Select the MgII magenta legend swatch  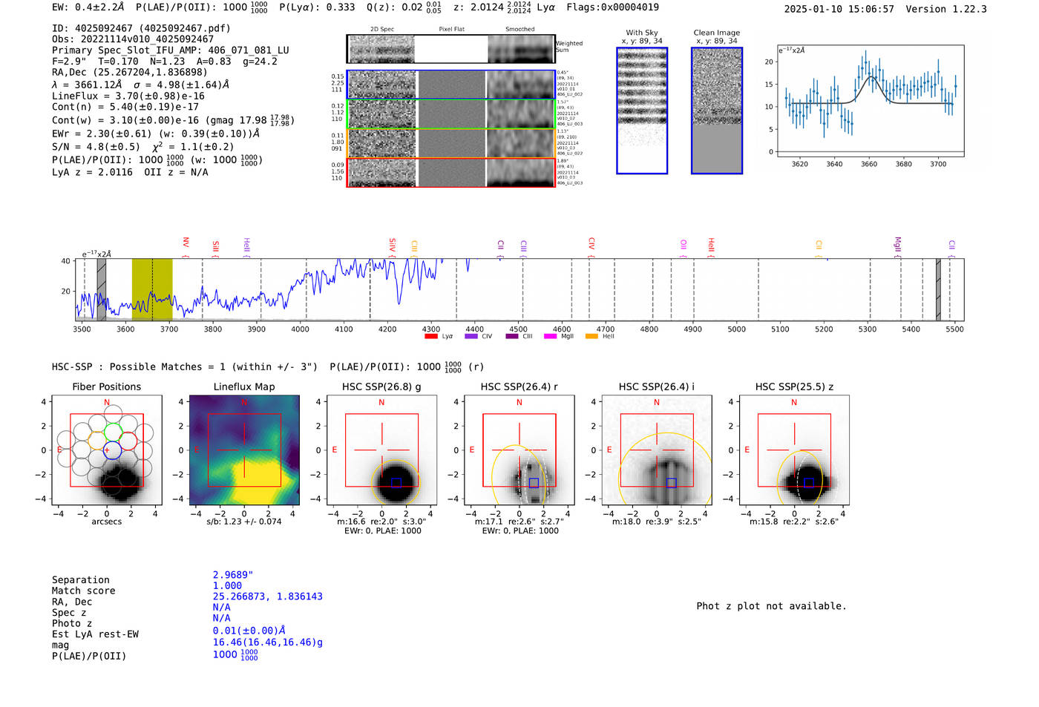[x=550, y=336]
